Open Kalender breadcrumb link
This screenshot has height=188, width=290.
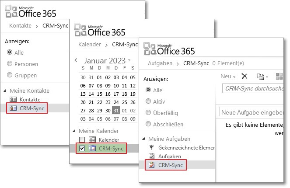90,44
